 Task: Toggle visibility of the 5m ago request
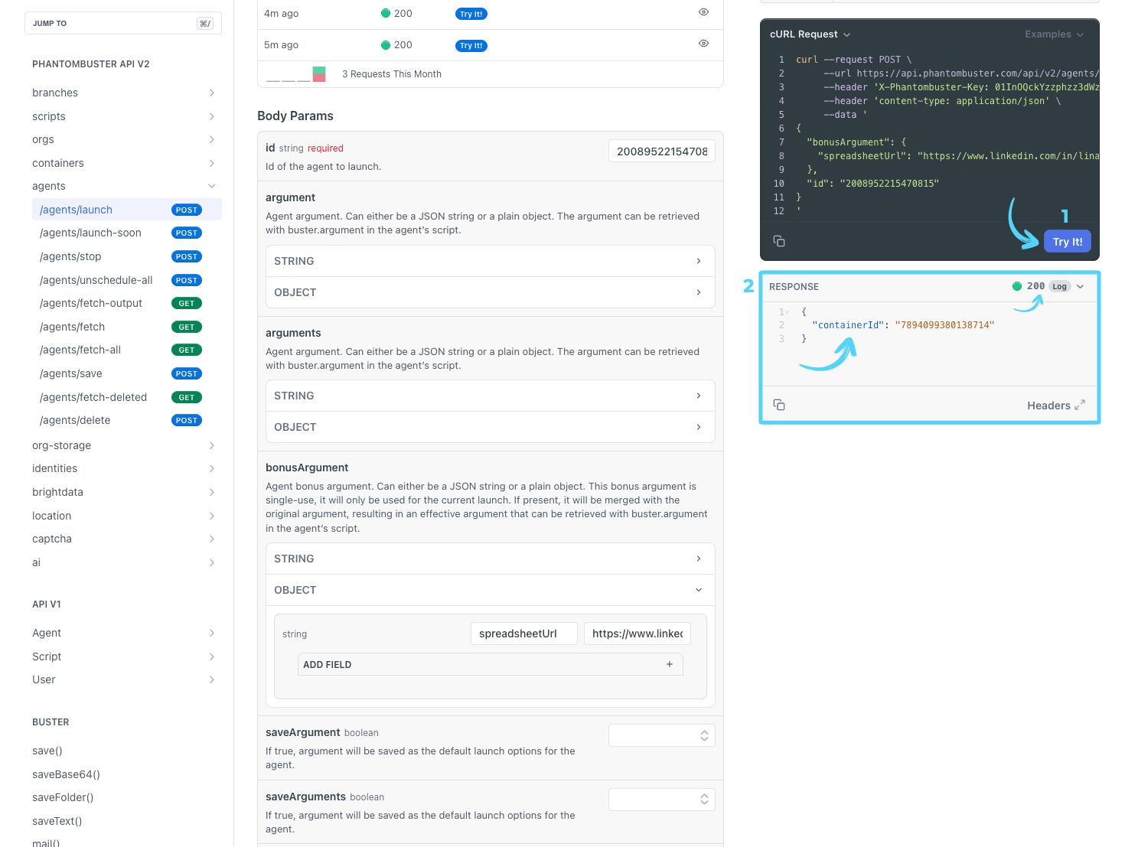coord(703,43)
